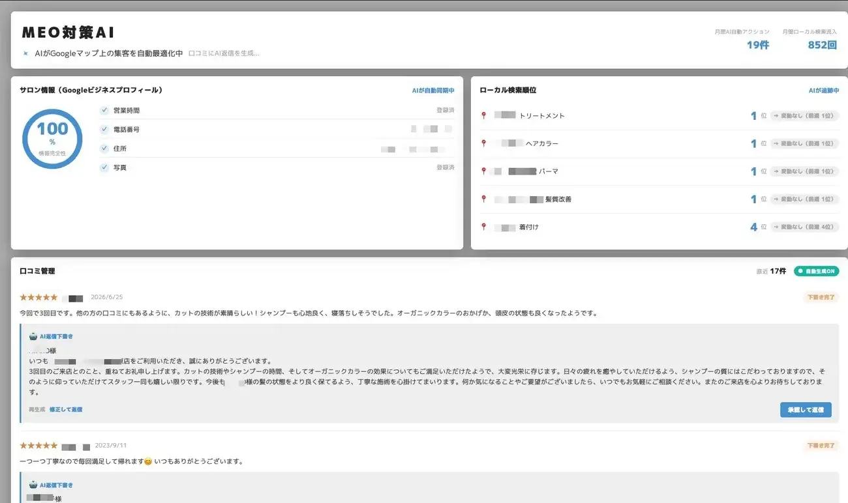This screenshot has width=848, height=503.
Task: Click the AIが追跡中 status label
Action: point(824,91)
